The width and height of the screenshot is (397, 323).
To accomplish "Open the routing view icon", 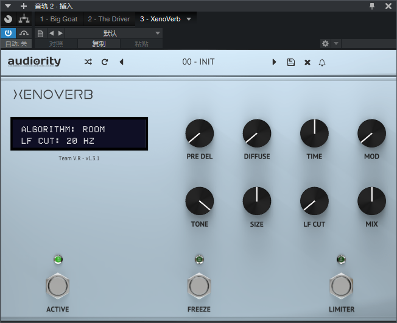I will pos(24,19).
